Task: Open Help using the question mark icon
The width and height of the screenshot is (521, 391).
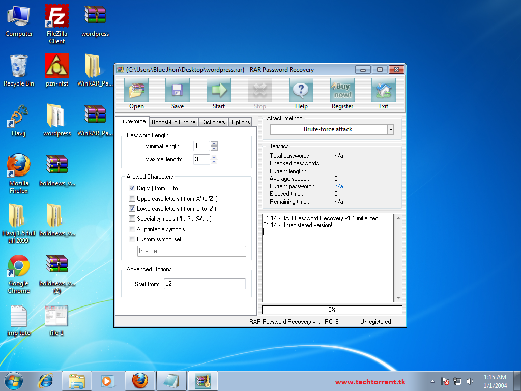Action: click(301, 93)
